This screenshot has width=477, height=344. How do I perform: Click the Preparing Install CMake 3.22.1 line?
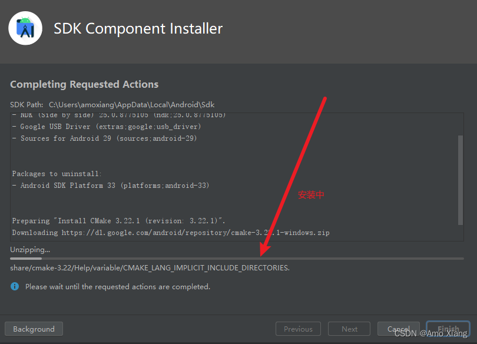pyautogui.click(x=118, y=221)
